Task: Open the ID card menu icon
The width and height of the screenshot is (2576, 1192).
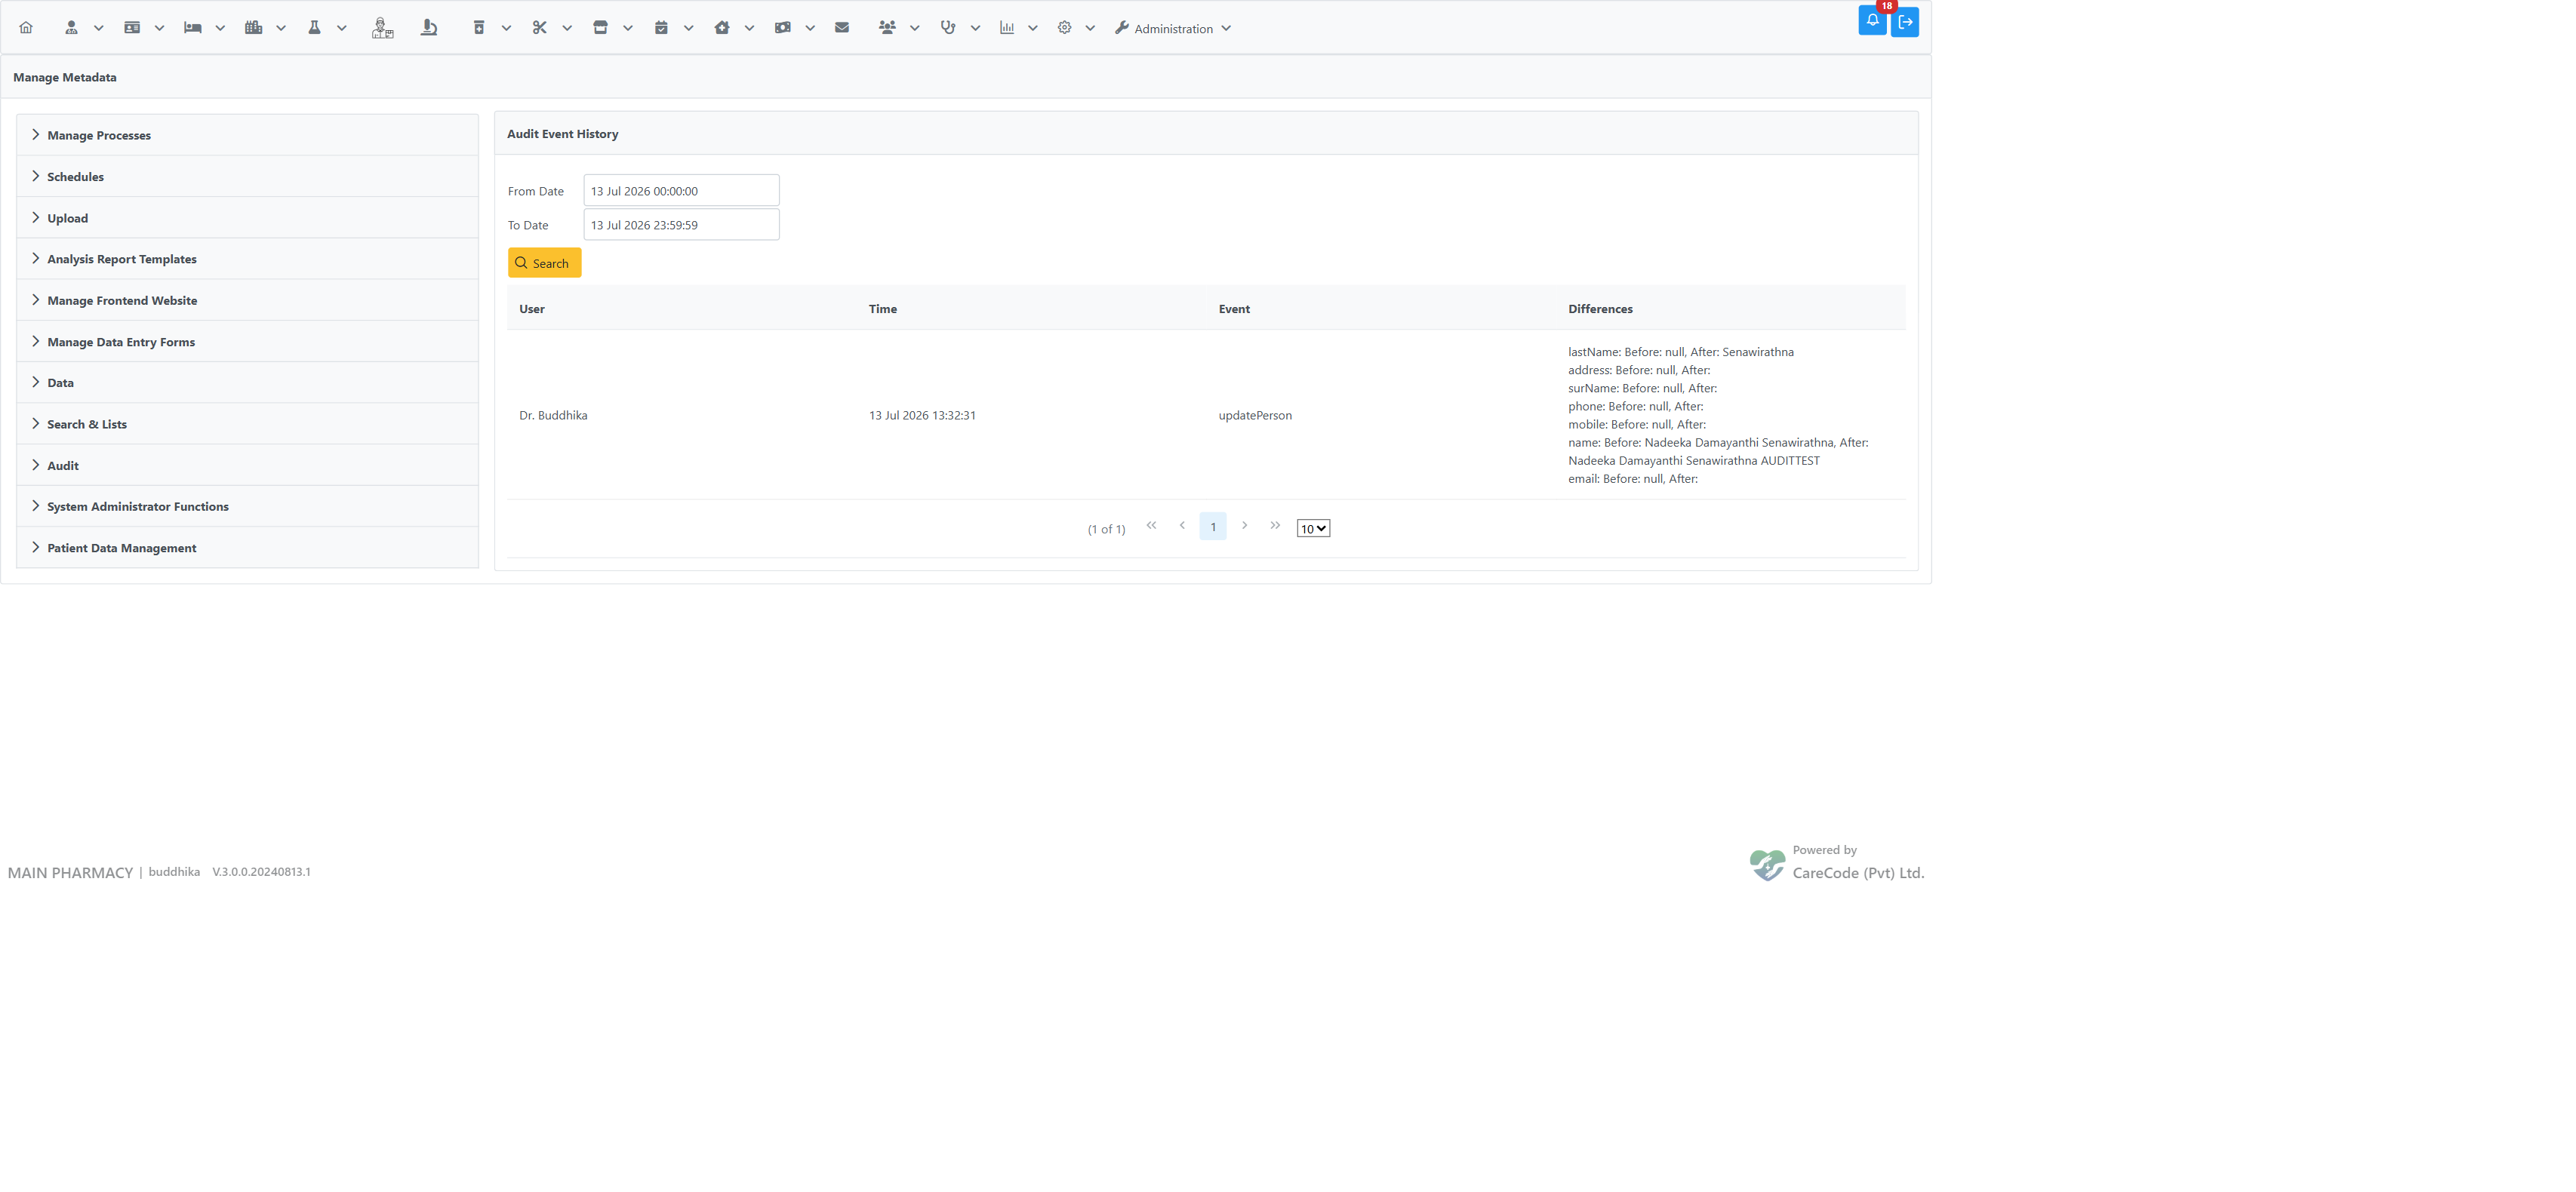Action: point(132,28)
